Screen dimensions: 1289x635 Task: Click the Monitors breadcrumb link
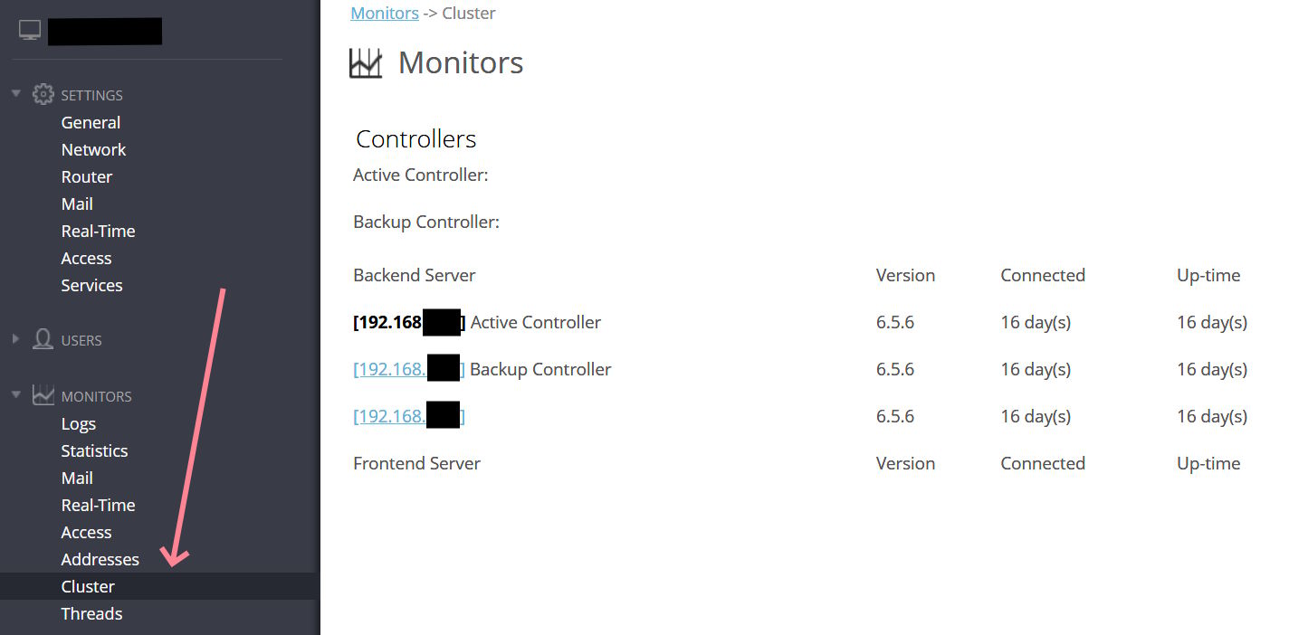tap(385, 14)
